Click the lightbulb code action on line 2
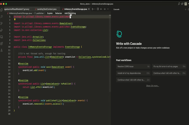Screen dimensions: 189x125 pyautogui.click(x=15, y=20)
